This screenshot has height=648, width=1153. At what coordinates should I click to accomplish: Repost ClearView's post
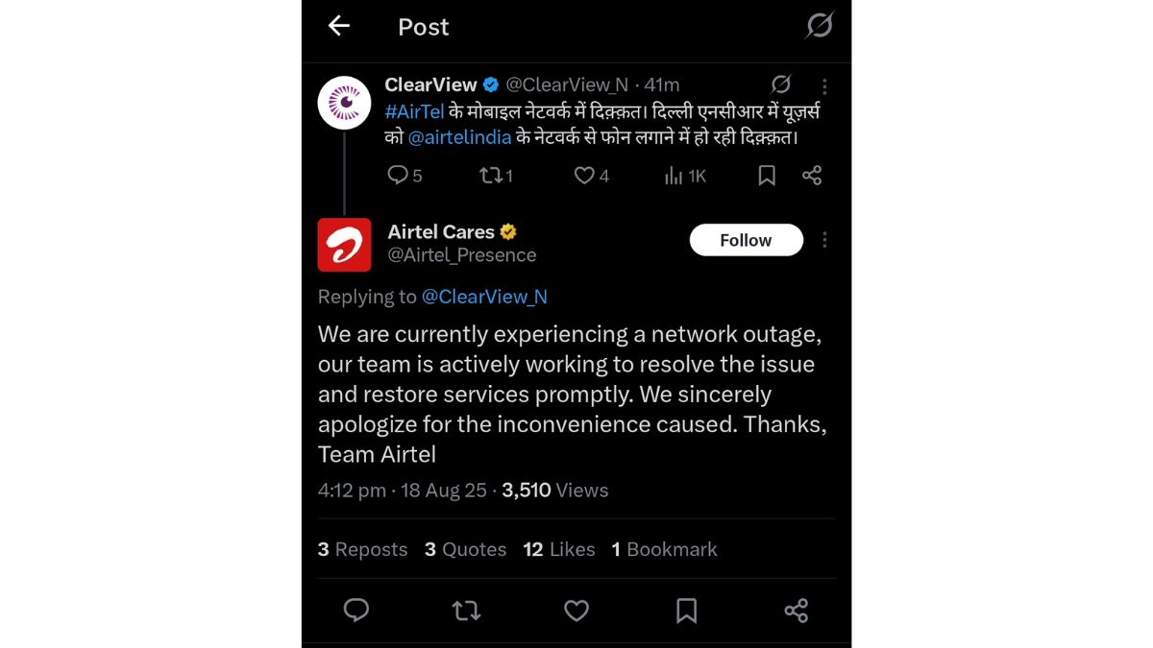491,175
